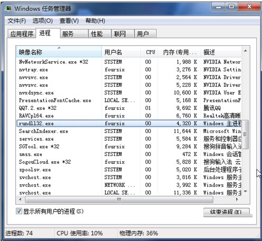Click the 结束进程(E) button
This screenshot has width=262, height=241.
click(x=226, y=212)
